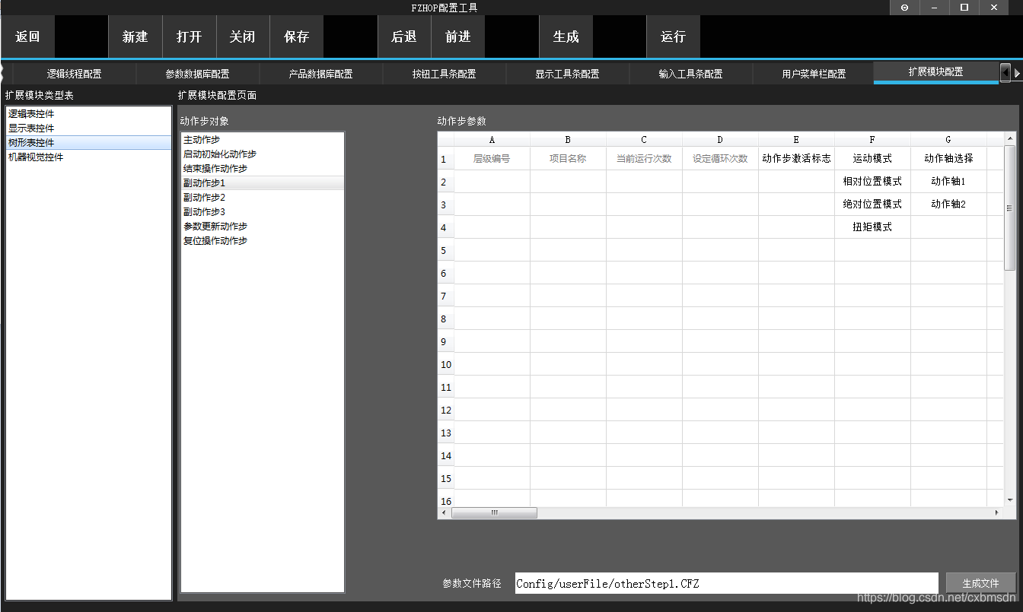Switch to the 逻辑线程配置 tab
The image size is (1023, 612).
click(x=74, y=74)
